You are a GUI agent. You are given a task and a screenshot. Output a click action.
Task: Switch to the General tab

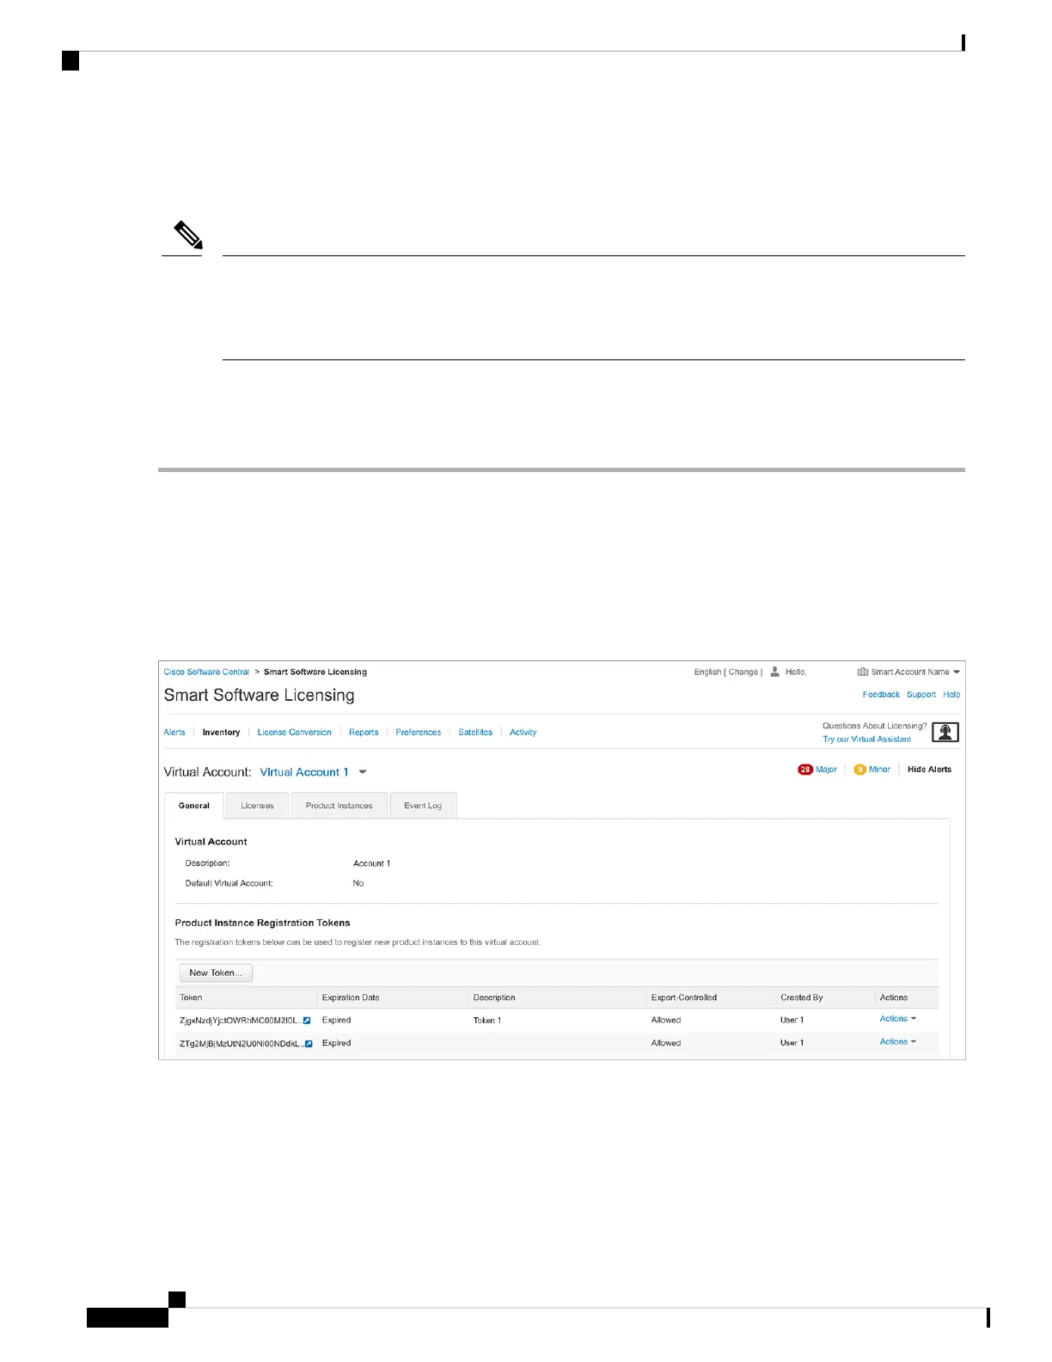194,806
